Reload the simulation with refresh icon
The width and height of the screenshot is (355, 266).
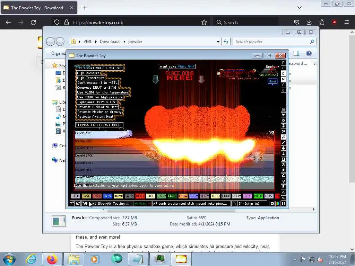[x=78, y=204]
